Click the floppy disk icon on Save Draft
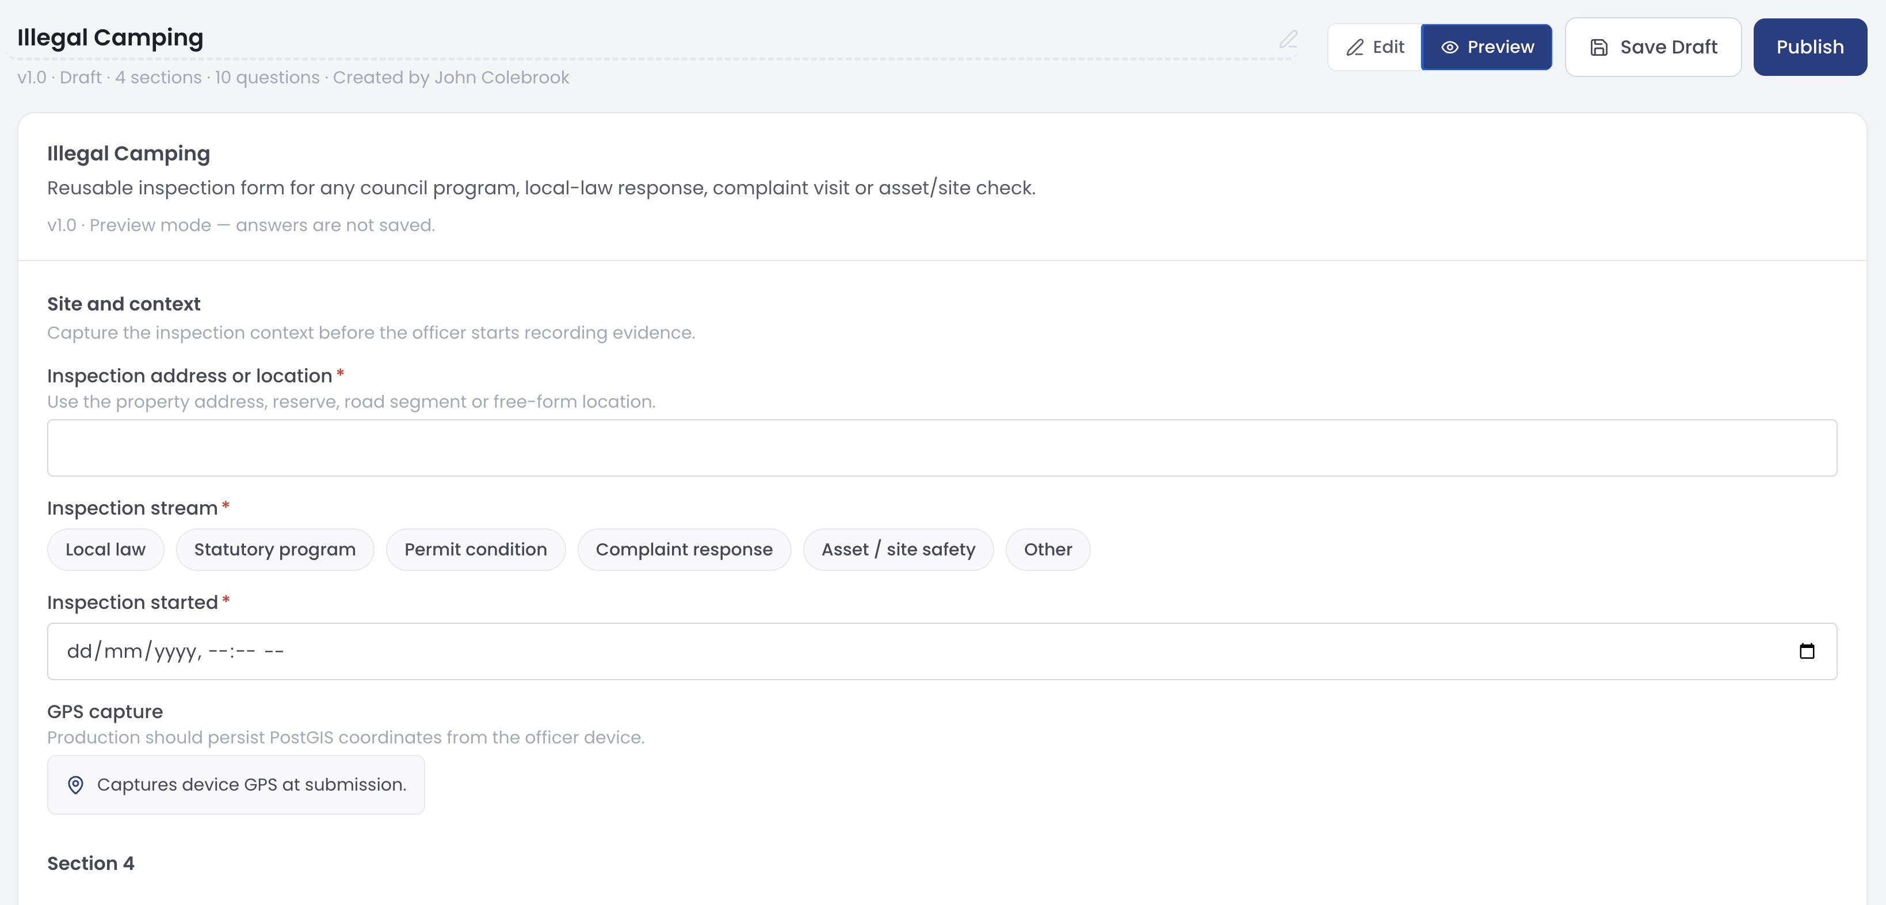Screen dimensions: 1886x905 coord(1599,48)
